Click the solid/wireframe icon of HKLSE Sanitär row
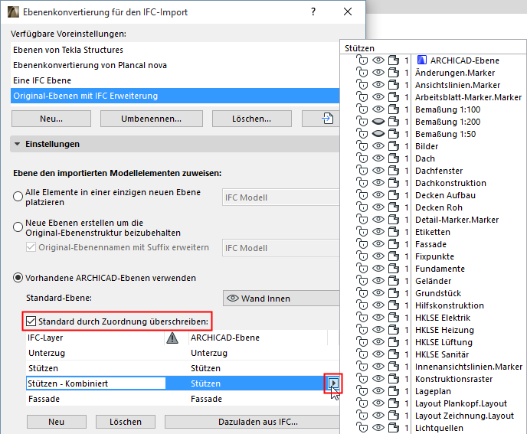Screen dimensions: 527x434 pos(394,354)
